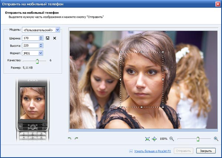Open the Модель dropdown list
This screenshot has width=222, height=158.
(58, 30)
